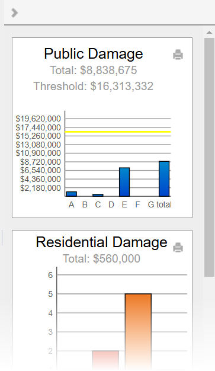Click the F category axis label

pos(137,204)
